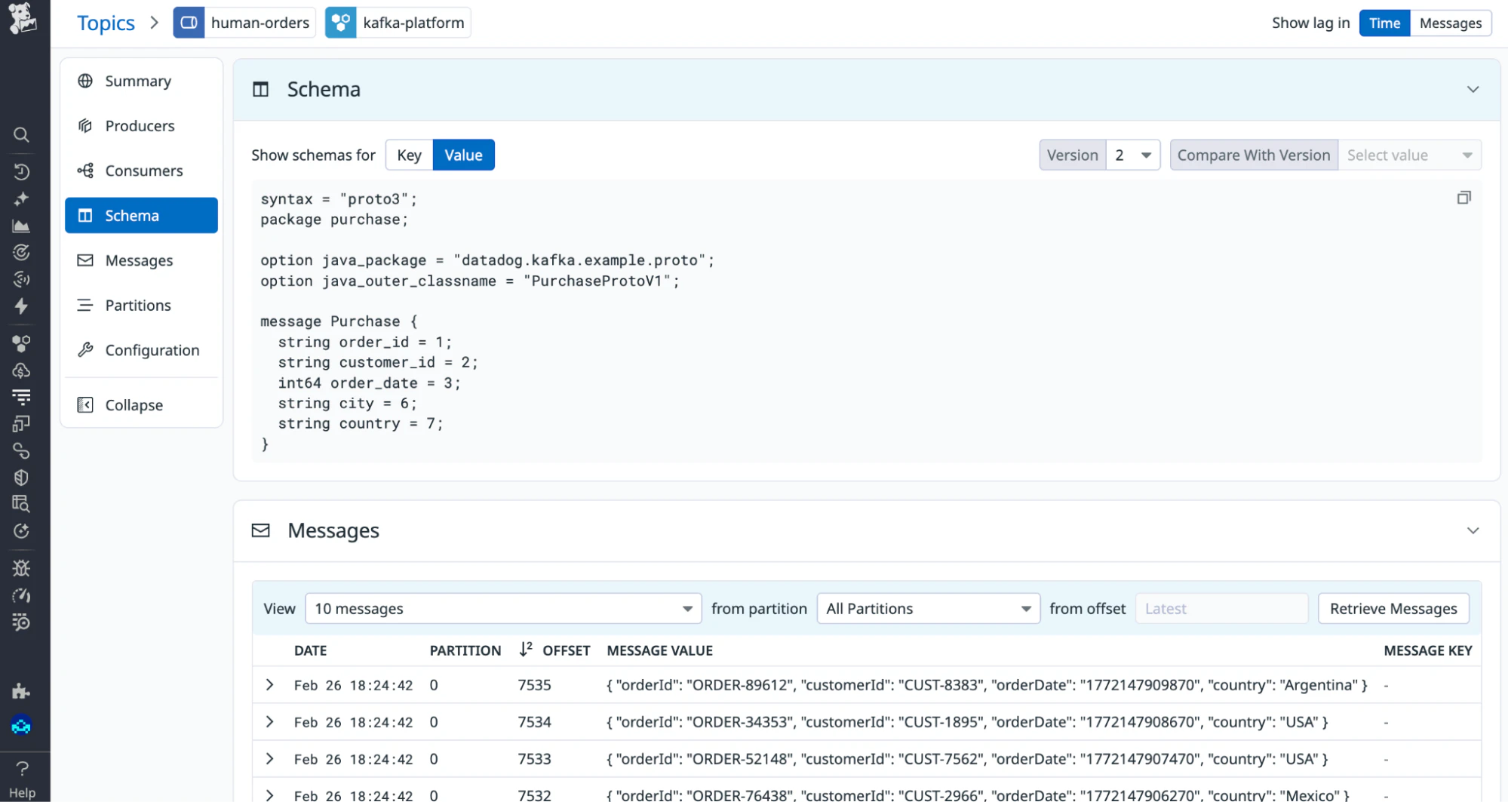The height and width of the screenshot is (802, 1508).
Task: Click the search magnifier icon in sidebar
Action: click(x=21, y=135)
